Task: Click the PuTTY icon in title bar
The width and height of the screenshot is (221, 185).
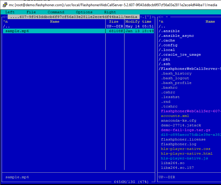Action: (5, 5)
